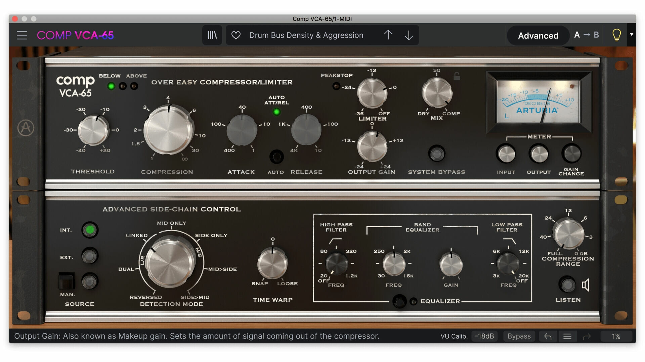
Task: Select the Gain Change meter button
Action: (571, 154)
